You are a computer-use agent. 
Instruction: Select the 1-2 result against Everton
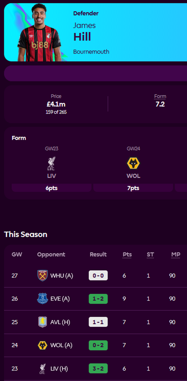pos(98,299)
